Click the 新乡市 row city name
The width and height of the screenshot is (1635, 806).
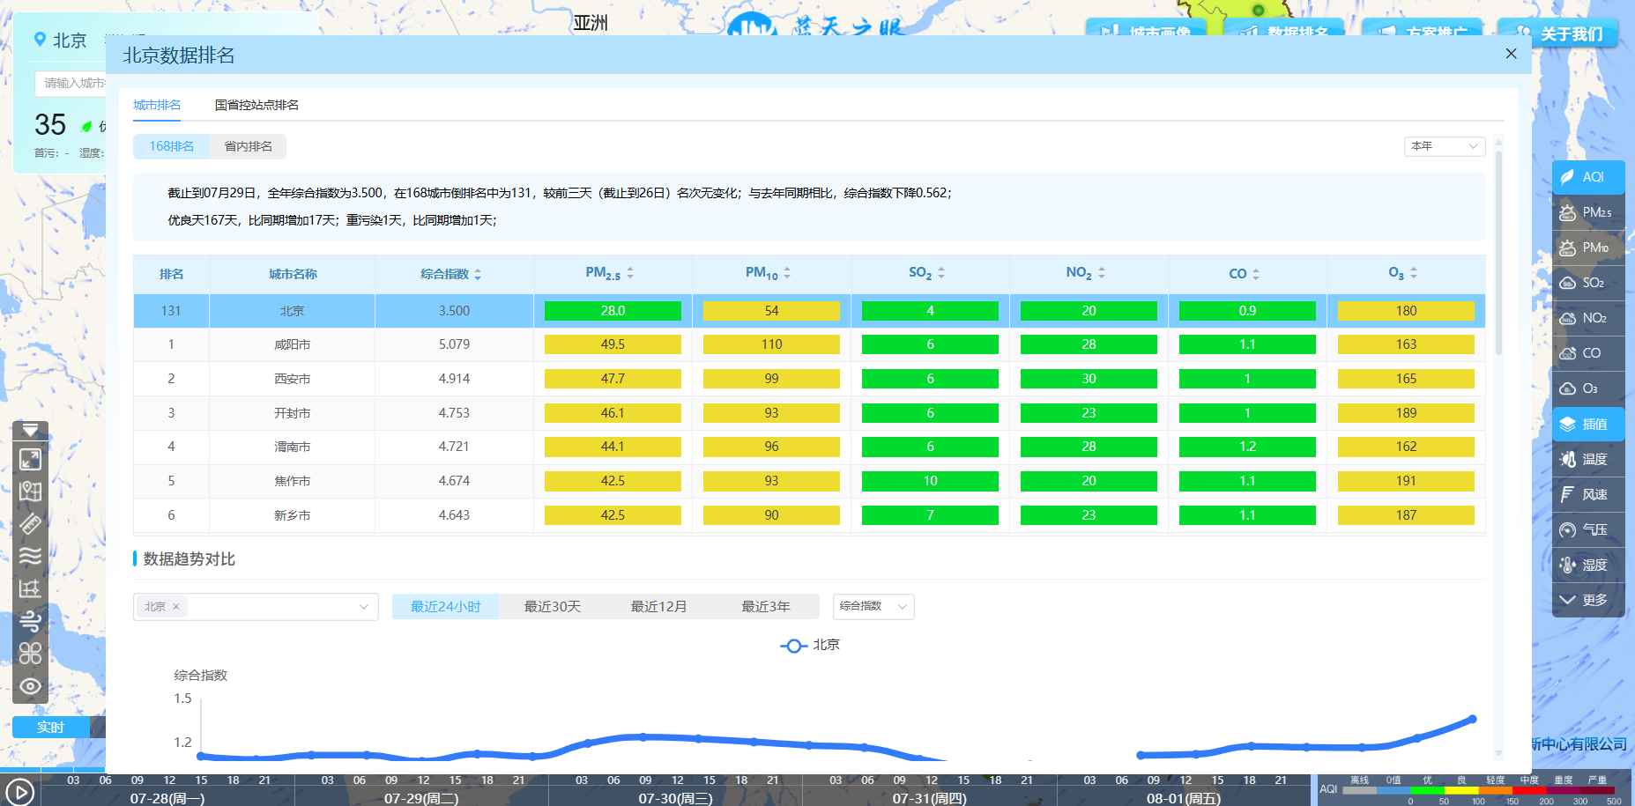coord(292,515)
